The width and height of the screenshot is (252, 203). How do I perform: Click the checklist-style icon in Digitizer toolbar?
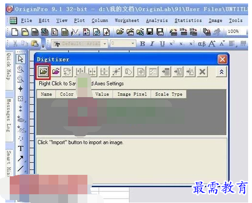pyautogui.click(x=153, y=71)
